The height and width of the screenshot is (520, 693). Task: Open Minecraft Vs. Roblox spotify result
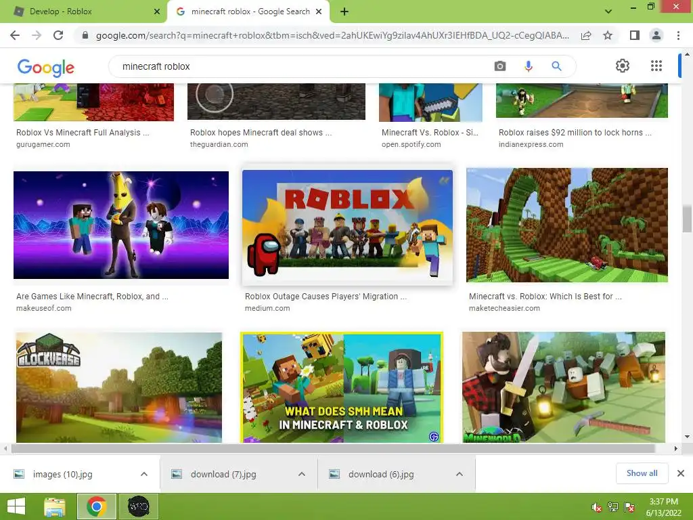[430, 132]
